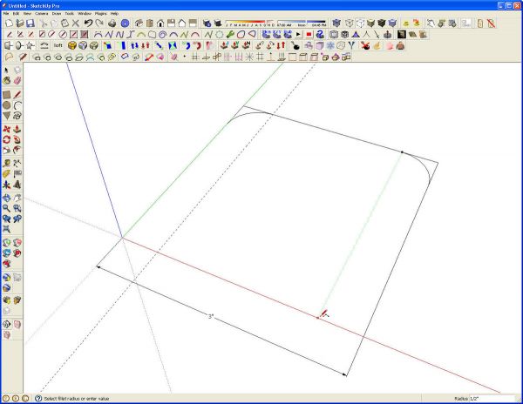Select the Move tool
Screen dimensions: 523x404
point(6,129)
